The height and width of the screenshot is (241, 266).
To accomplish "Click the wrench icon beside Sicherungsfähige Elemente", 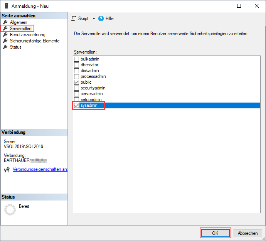I will pyautogui.click(x=5, y=41).
